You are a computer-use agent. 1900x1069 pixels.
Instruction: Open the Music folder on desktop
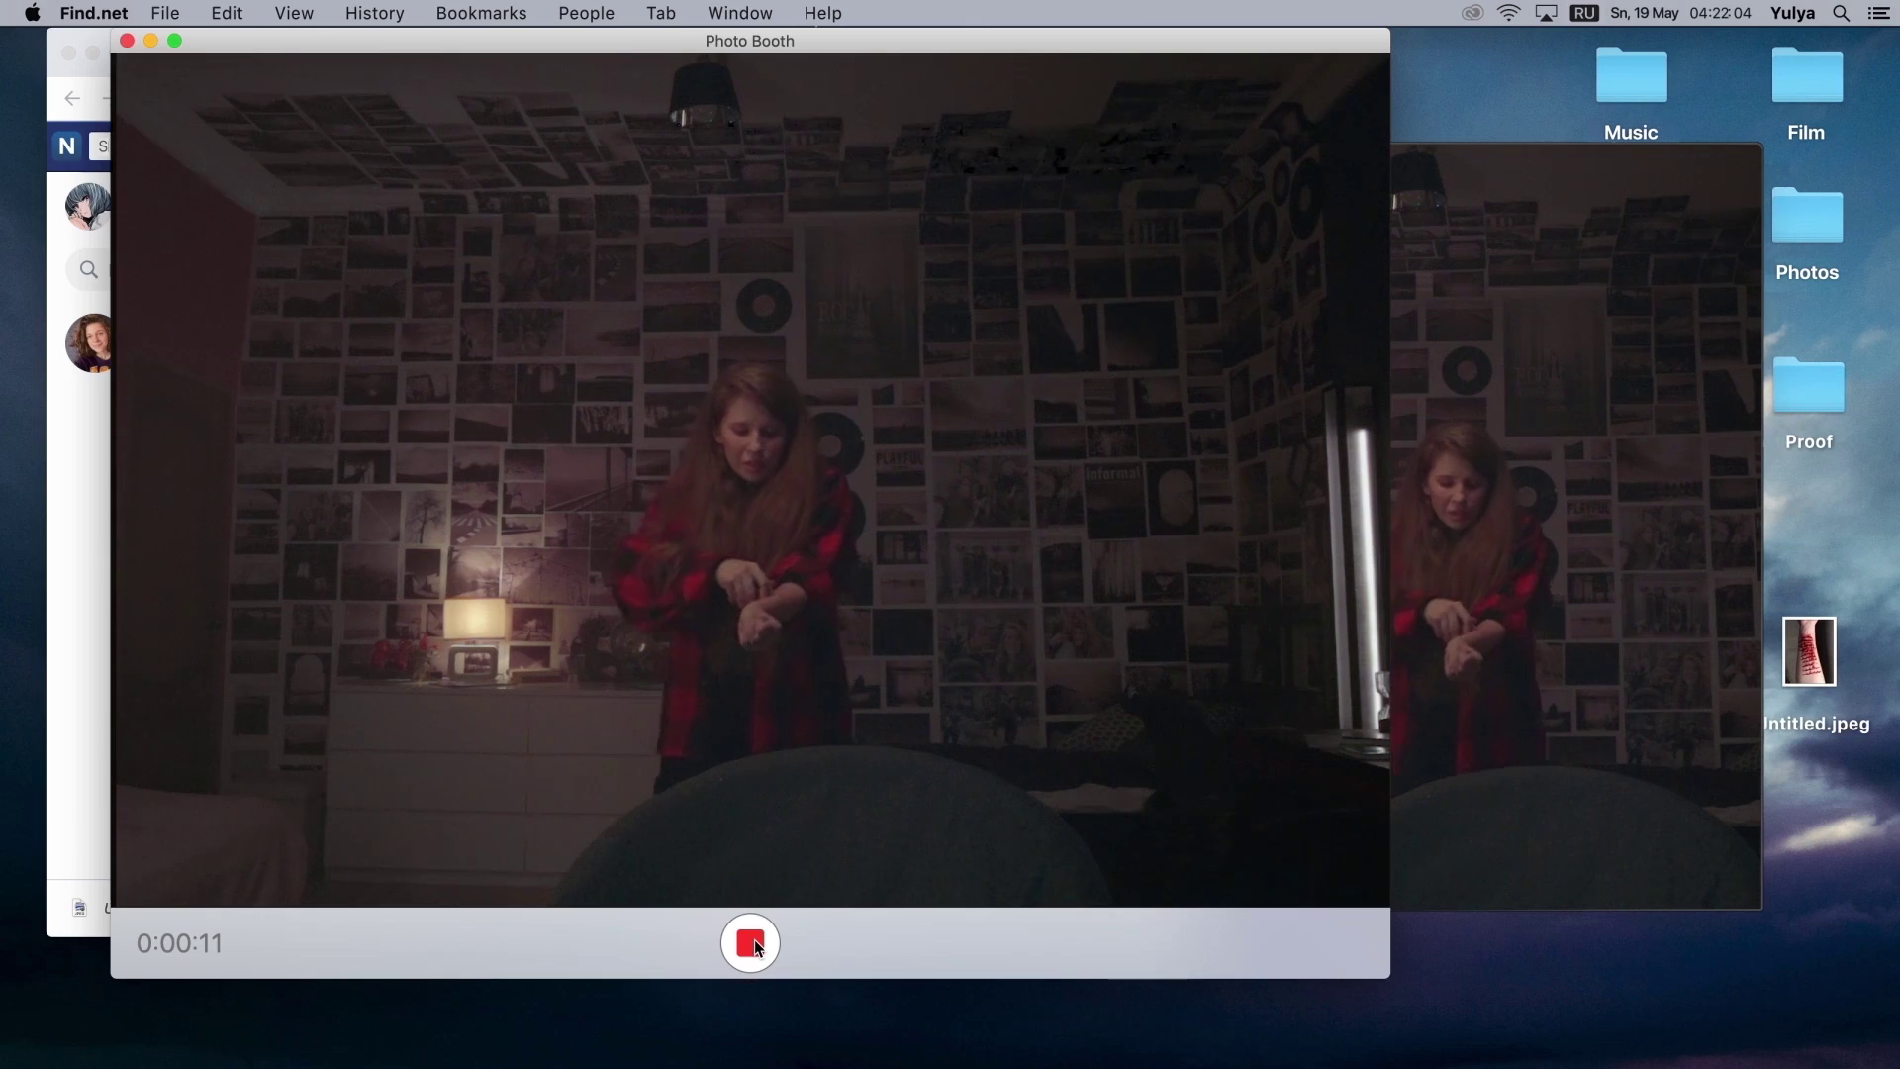(x=1631, y=77)
